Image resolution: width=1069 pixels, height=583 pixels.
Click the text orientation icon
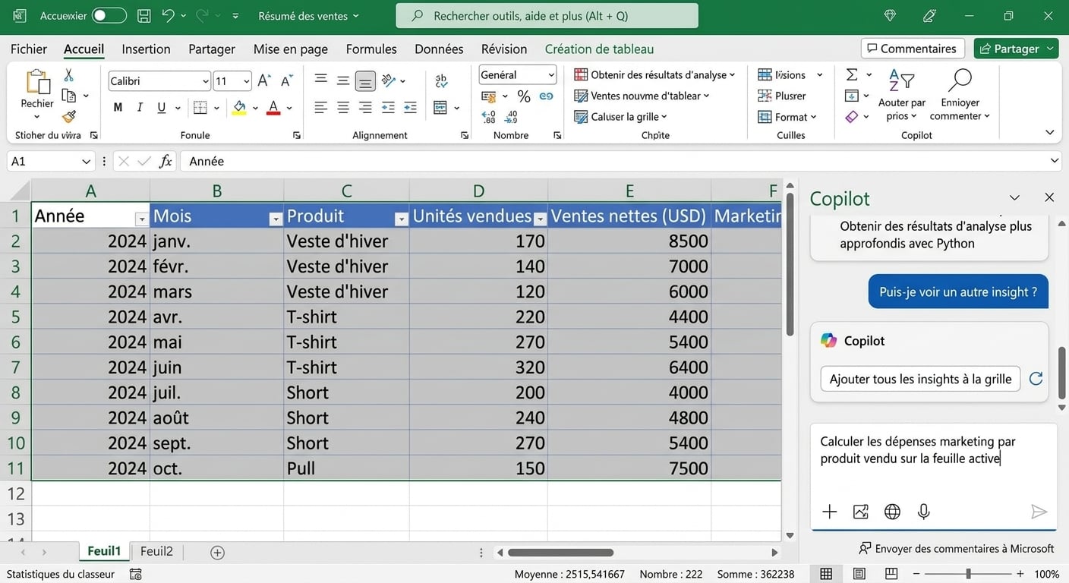(x=389, y=80)
